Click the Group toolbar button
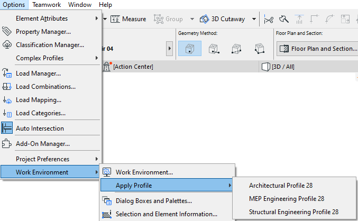 coord(168,19)
